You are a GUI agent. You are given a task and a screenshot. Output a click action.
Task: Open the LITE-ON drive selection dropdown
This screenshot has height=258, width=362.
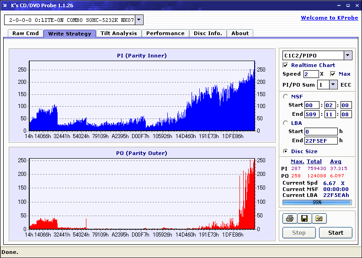point(139,20)
